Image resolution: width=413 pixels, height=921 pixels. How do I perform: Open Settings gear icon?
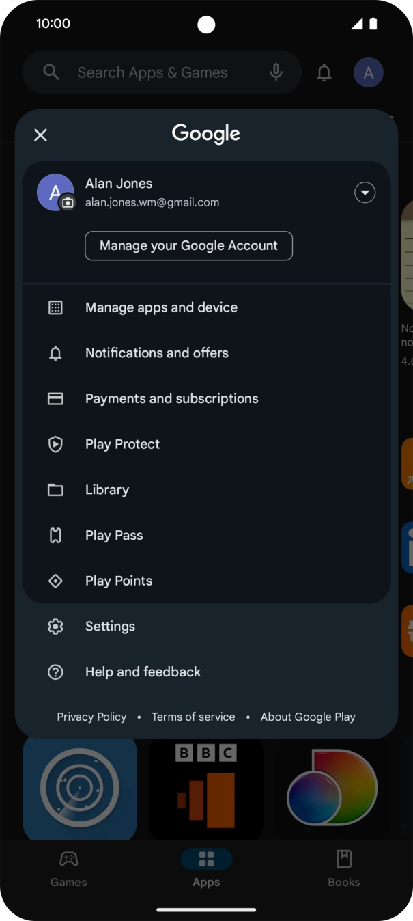pos(55,627)
